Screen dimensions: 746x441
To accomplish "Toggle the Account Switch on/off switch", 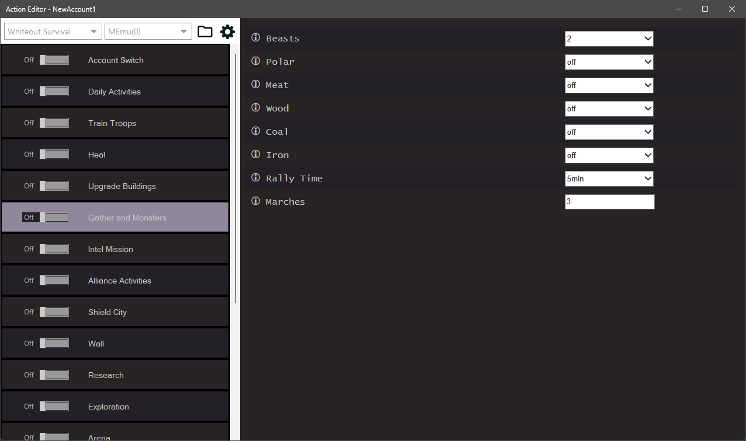I will 54,60.
